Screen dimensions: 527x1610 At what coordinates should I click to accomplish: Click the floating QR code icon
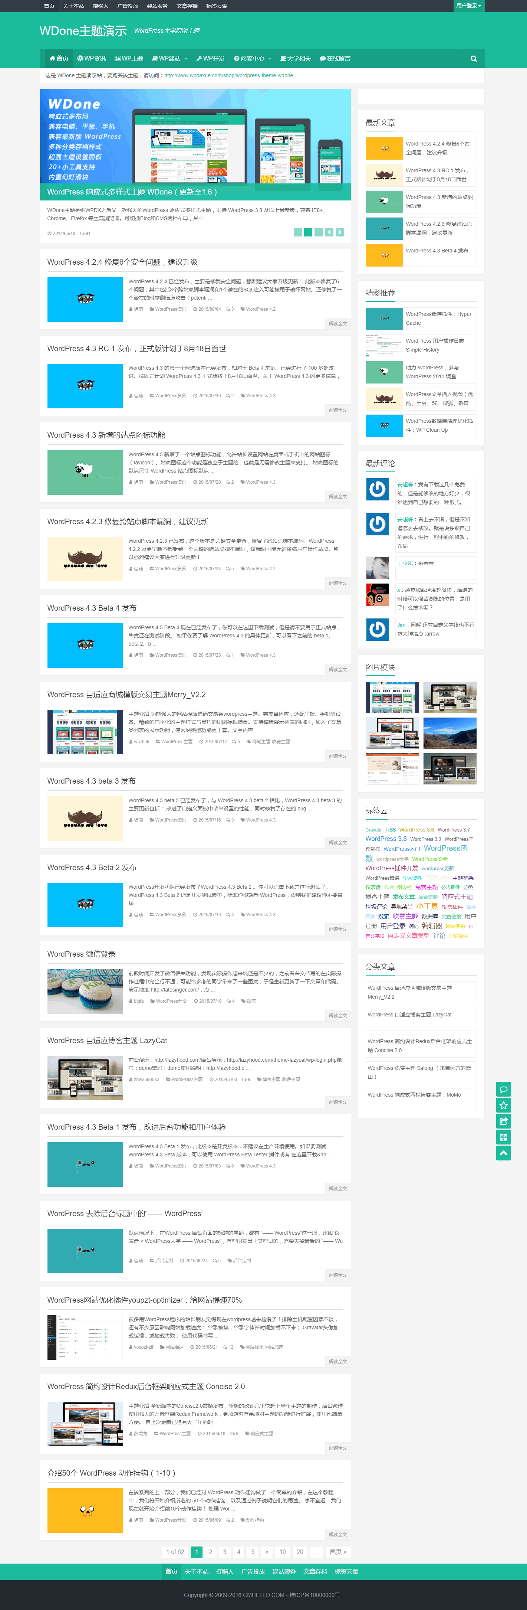(x=503, y=1137)
